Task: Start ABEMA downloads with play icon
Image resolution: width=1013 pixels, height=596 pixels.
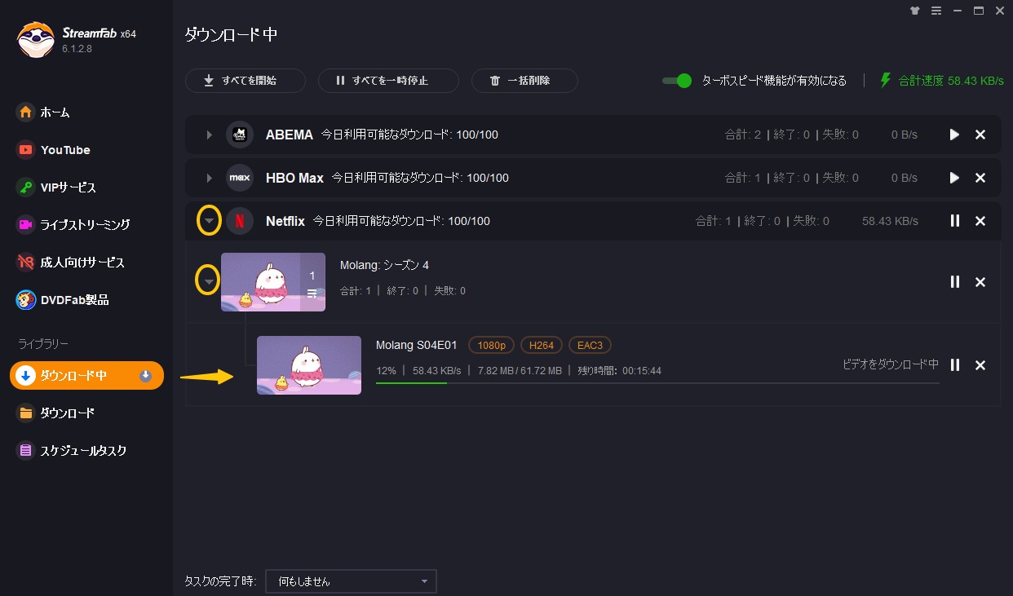Action: (x=954, y=135)
